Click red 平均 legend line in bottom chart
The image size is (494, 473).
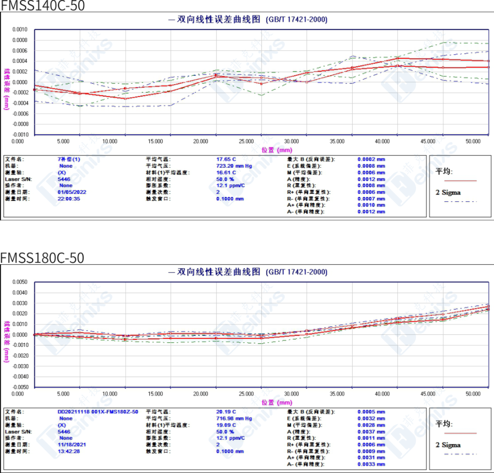pos(460,433)
